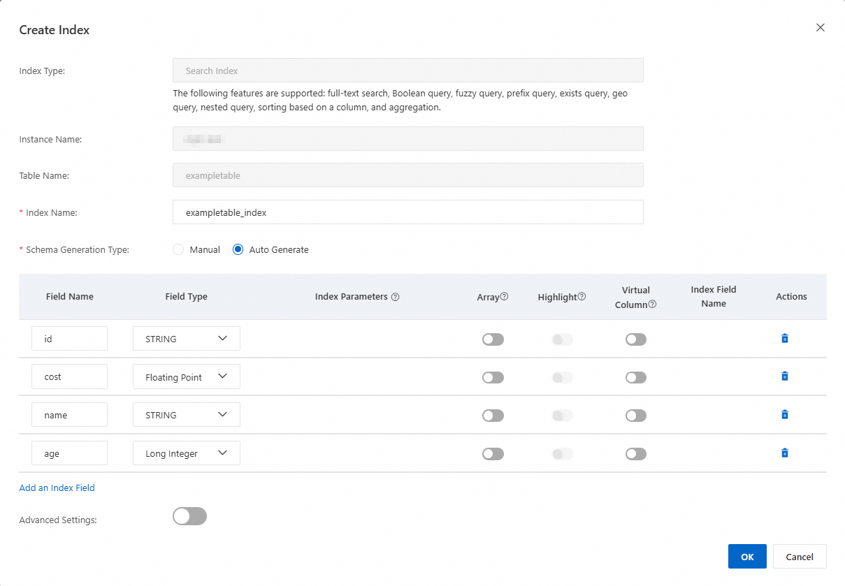845x586 pixels.
Task: Close the Create Index dialog
Action: [821, 28]
